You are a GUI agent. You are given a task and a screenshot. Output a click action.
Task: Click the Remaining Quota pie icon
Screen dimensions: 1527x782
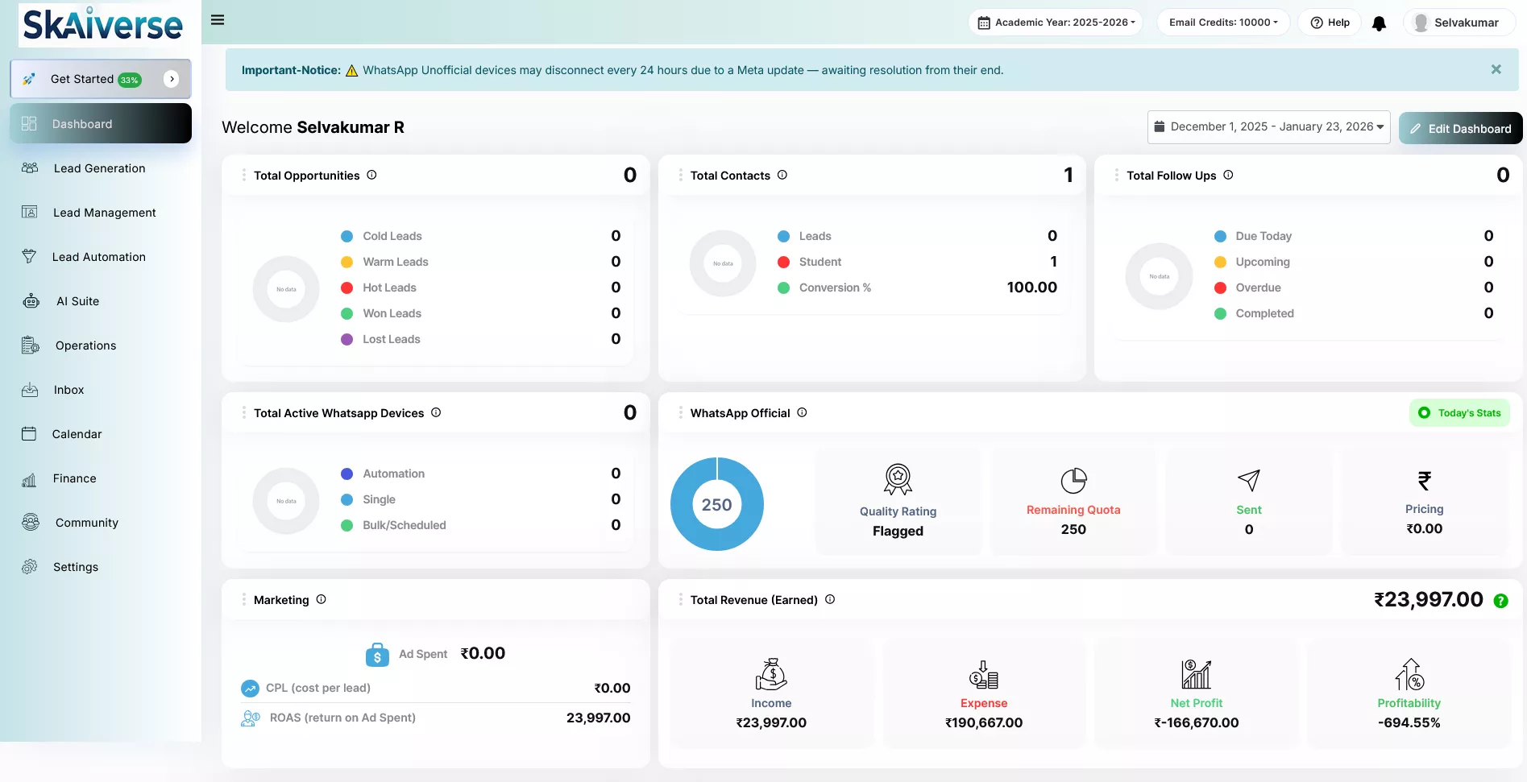click(x=1073, y=481)
